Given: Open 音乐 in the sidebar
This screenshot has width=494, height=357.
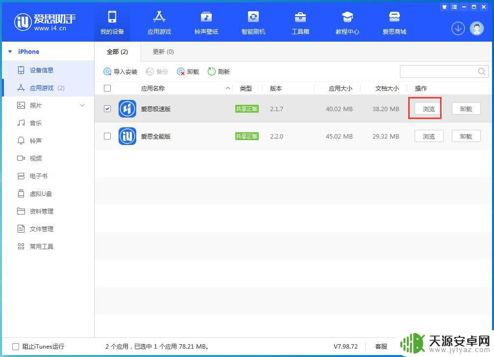Looking at the screenshot, I should pyautogui.click(x=35, y=123).
